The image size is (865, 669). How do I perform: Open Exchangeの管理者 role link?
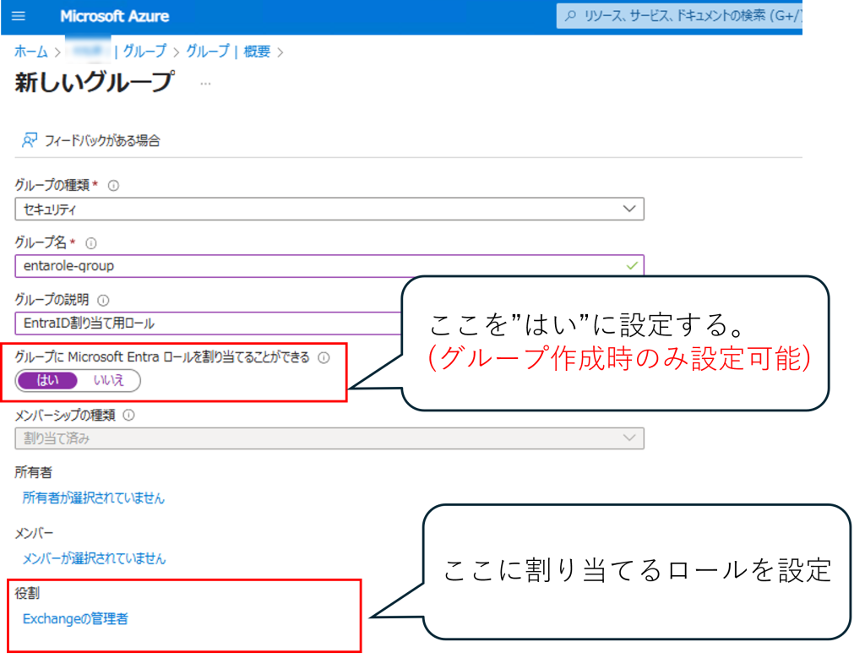(x=75, y=619)
